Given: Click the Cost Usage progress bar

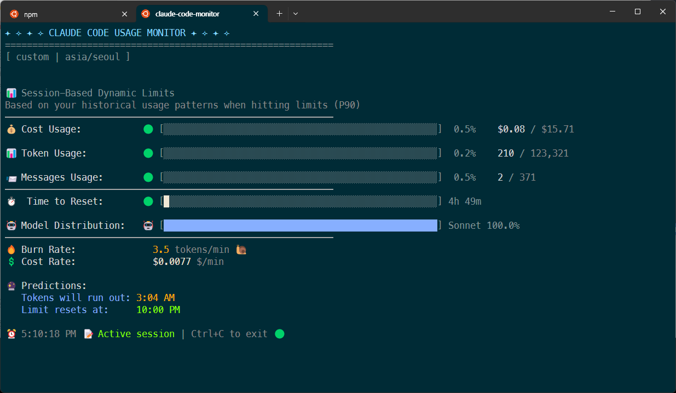Looking at the screenshot, I should pos(301,130).
